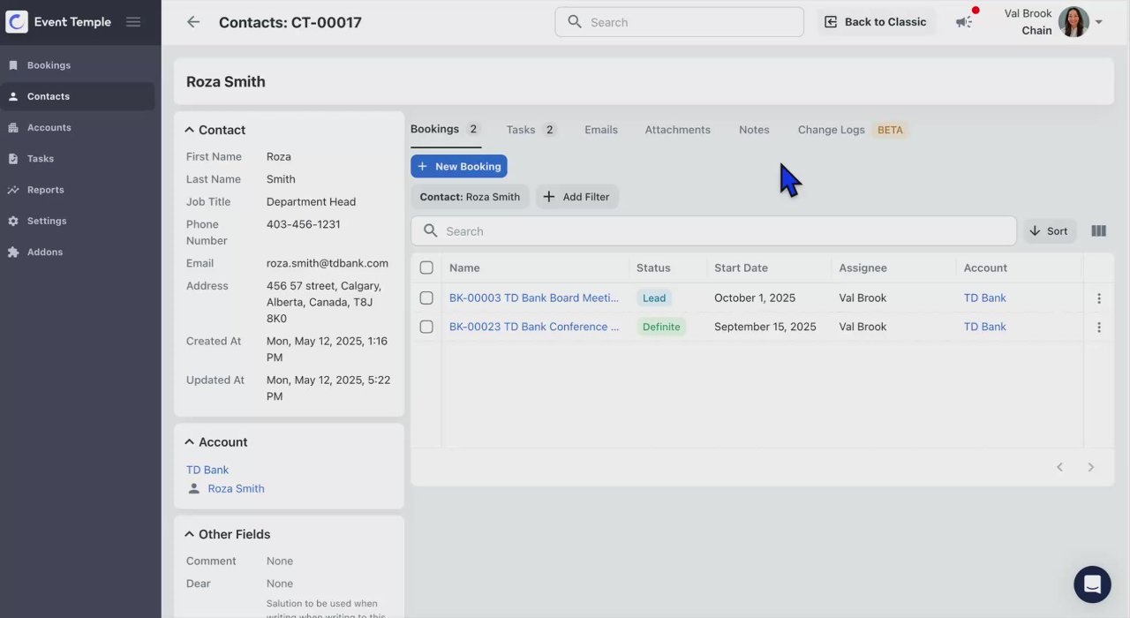Image resolution: width=1130 pixels, height=618 pixels.
Task: Select all bookings header checkbox
Action: click(x=426, y=268)
